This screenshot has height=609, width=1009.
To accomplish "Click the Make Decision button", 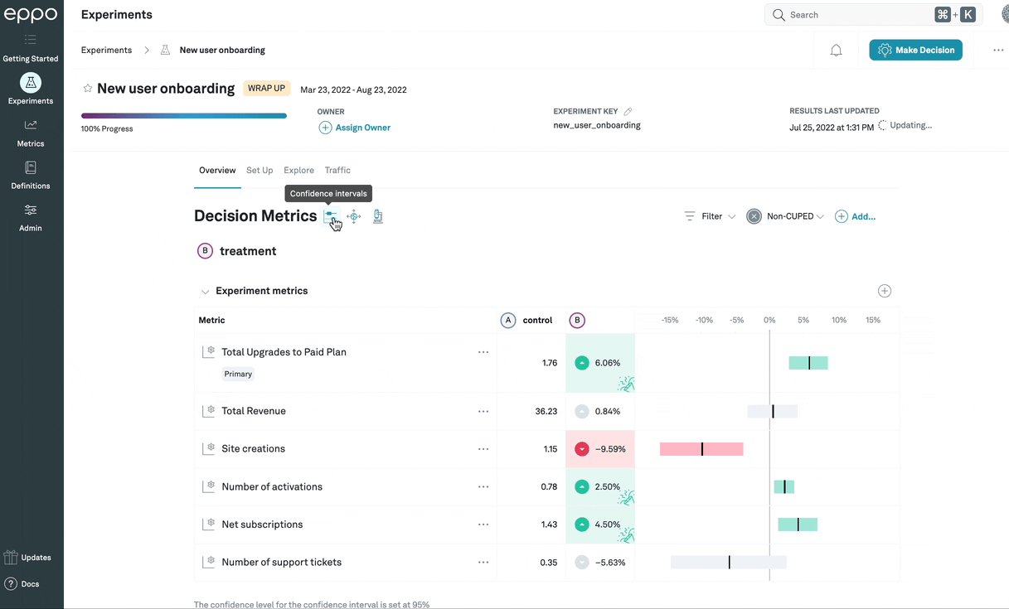I will (915, 50).
